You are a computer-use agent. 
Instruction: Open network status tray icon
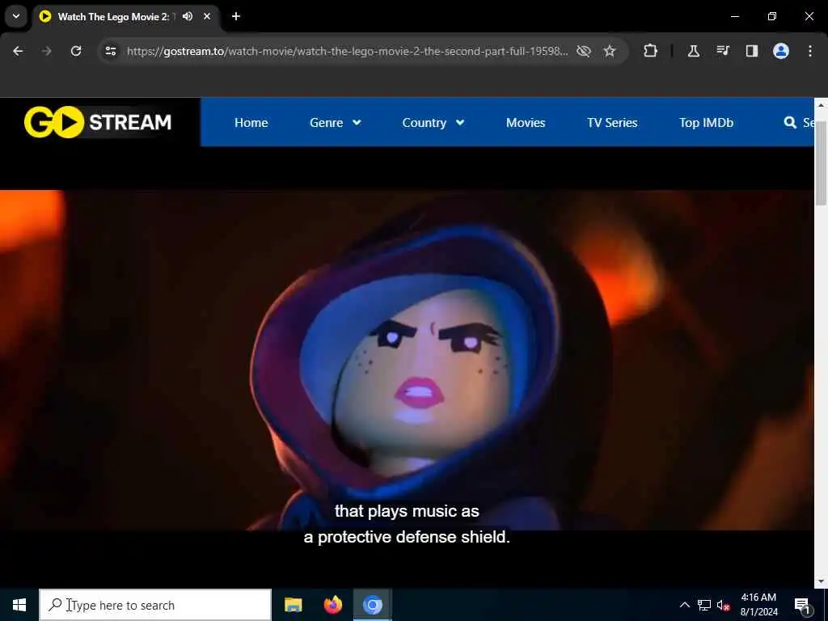704,605
